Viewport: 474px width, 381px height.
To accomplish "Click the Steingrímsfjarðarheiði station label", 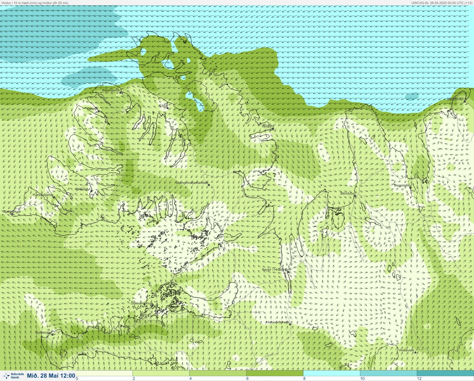I will point(192,183).
